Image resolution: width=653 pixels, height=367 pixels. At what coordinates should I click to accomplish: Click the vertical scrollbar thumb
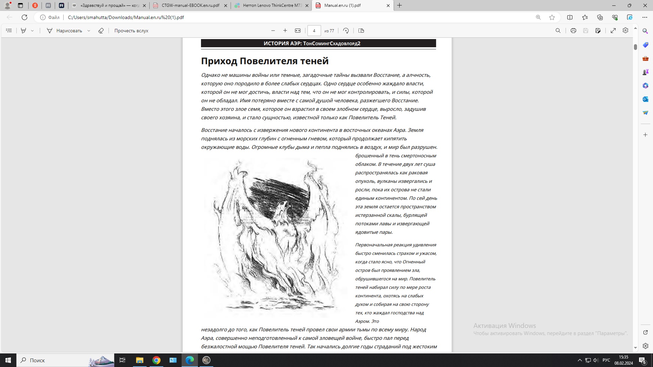(x=635, y=47)
